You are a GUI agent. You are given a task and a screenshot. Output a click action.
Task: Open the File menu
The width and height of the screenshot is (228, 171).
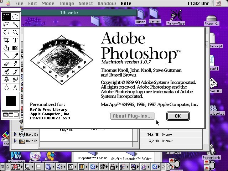pyautogui.click(x=19, y=3)
